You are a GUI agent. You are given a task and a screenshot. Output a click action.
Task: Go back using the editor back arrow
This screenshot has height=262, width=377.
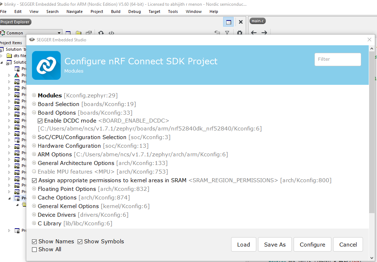pos(254,32)
